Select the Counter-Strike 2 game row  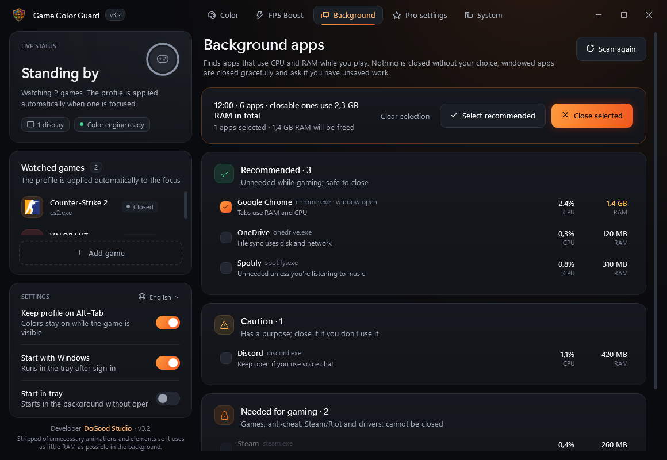(101, 207)
